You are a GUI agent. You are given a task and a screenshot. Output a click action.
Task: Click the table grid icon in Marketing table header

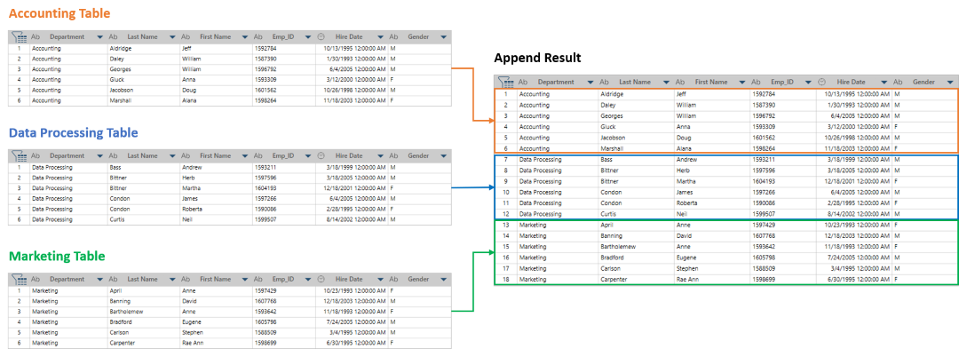pyautogui.click(x=19, y=280)
